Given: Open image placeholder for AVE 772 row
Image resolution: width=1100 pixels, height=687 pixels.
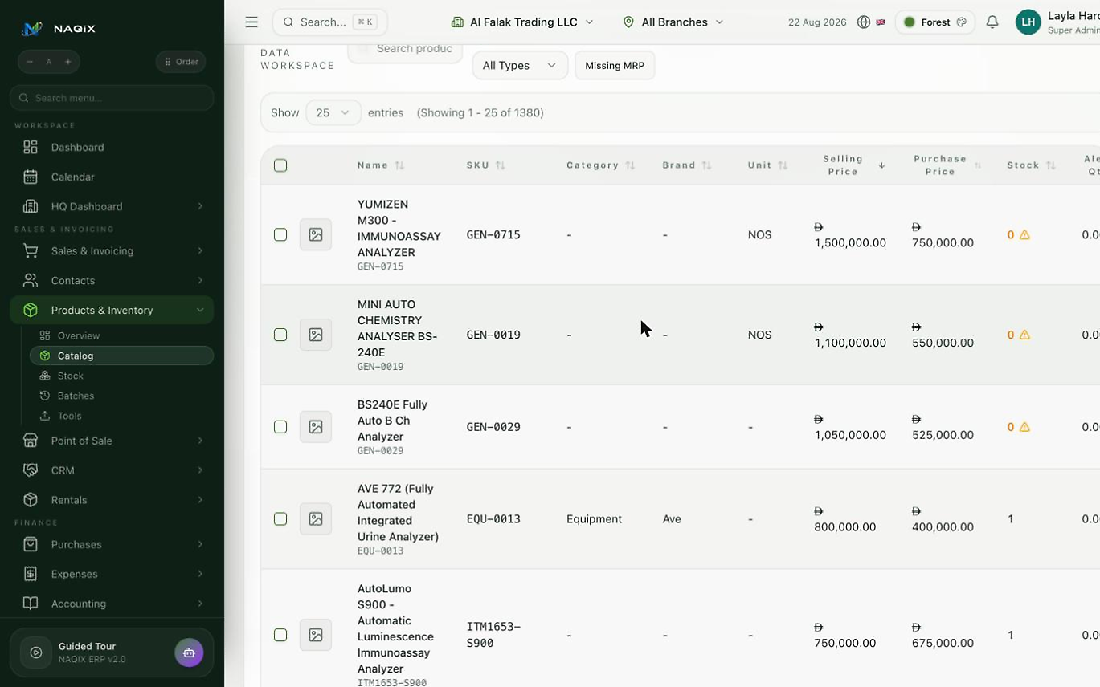Looking at the screenshot, I should coord(316,519).
